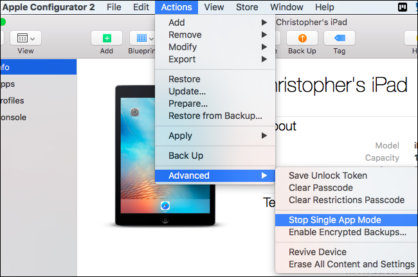
Task: Select Enable Encrypted Backups…
Action: (x=347, y=232)
